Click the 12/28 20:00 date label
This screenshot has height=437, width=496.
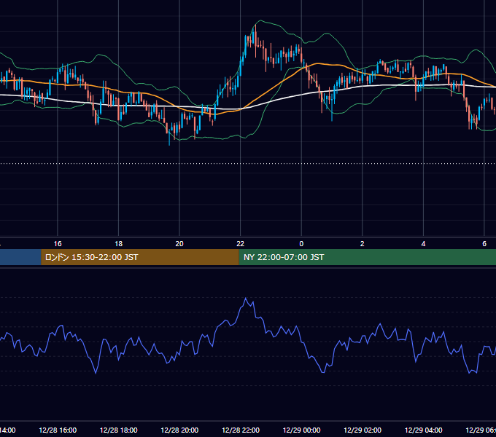pyautogui.click(x=179, y=430)
